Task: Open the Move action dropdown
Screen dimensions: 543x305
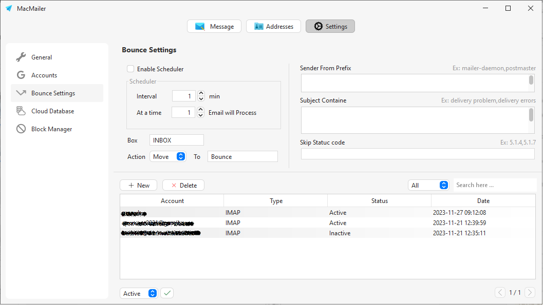Action: click(168, 156)
